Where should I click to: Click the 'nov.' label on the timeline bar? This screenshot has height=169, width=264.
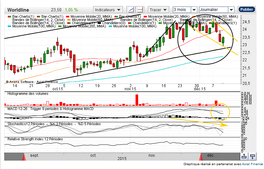152,155
